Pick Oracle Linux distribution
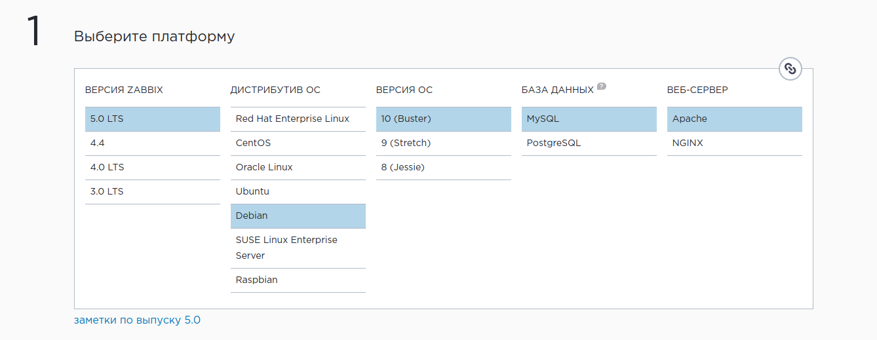 [298, 168]
